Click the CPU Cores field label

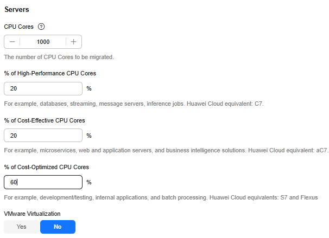click(x=19, y=27)
